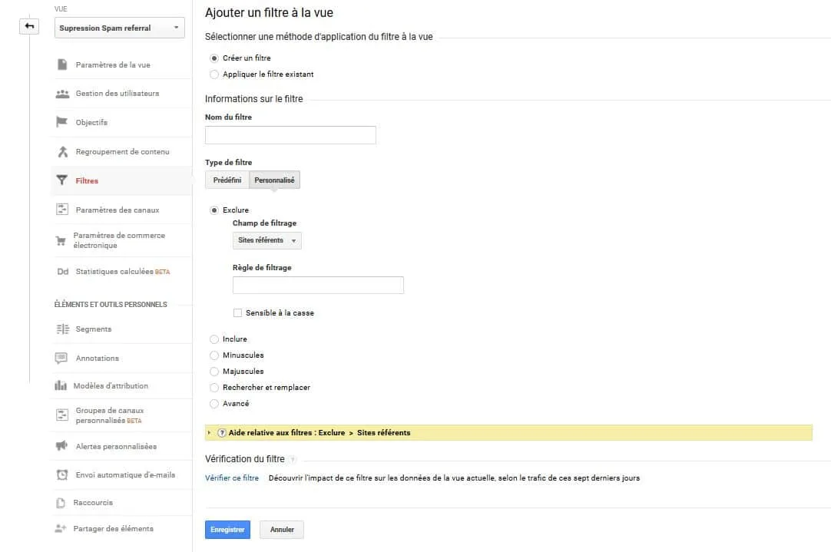
Task: Click the Vérifier ce filtre link
Action: (x=232, y=478)
